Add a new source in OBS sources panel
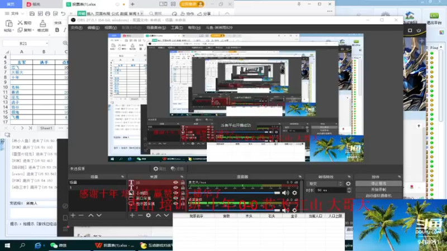Screen dimensions: 447x251 coord(132,215)
